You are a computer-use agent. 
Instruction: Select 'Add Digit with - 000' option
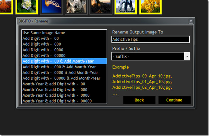click(x=64, y=44)
